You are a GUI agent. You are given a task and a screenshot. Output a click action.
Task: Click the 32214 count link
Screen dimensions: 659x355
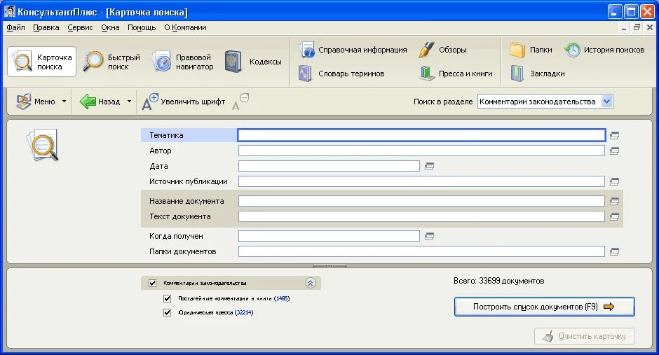244,312
